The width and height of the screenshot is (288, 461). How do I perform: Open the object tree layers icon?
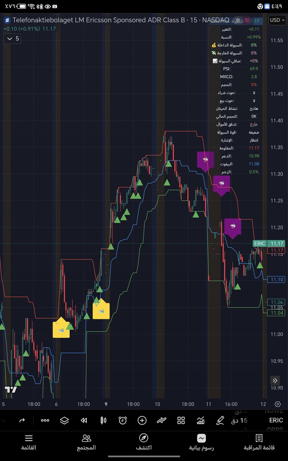tap(64, 420)
